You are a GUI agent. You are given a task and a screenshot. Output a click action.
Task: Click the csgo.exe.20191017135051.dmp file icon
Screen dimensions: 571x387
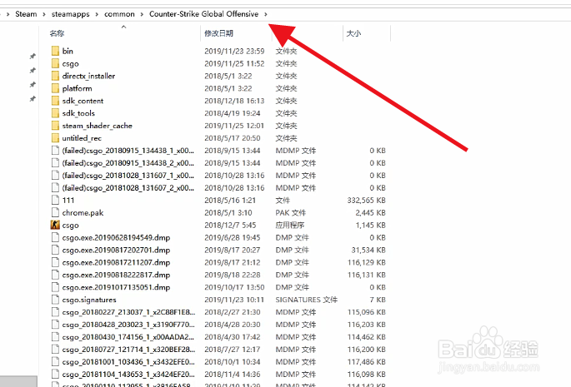pyautogui.click(x=55, y=287)
